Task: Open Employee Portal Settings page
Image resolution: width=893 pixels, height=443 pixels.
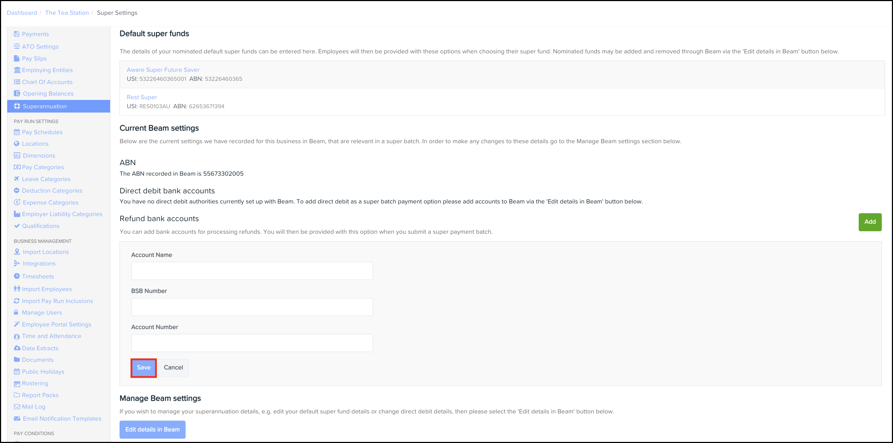Action: (56, 324)
